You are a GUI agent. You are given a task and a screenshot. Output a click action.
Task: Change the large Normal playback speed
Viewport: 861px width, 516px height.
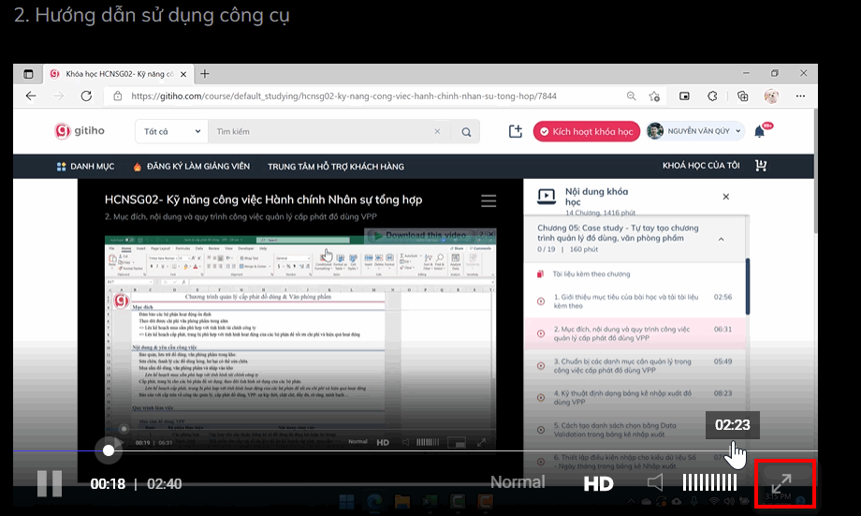click(518, 482)
